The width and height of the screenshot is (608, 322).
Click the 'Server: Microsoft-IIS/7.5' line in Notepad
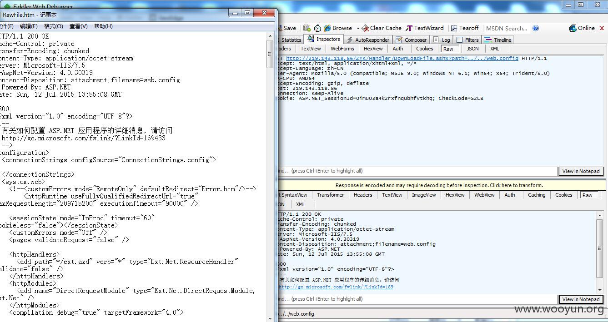43,65
